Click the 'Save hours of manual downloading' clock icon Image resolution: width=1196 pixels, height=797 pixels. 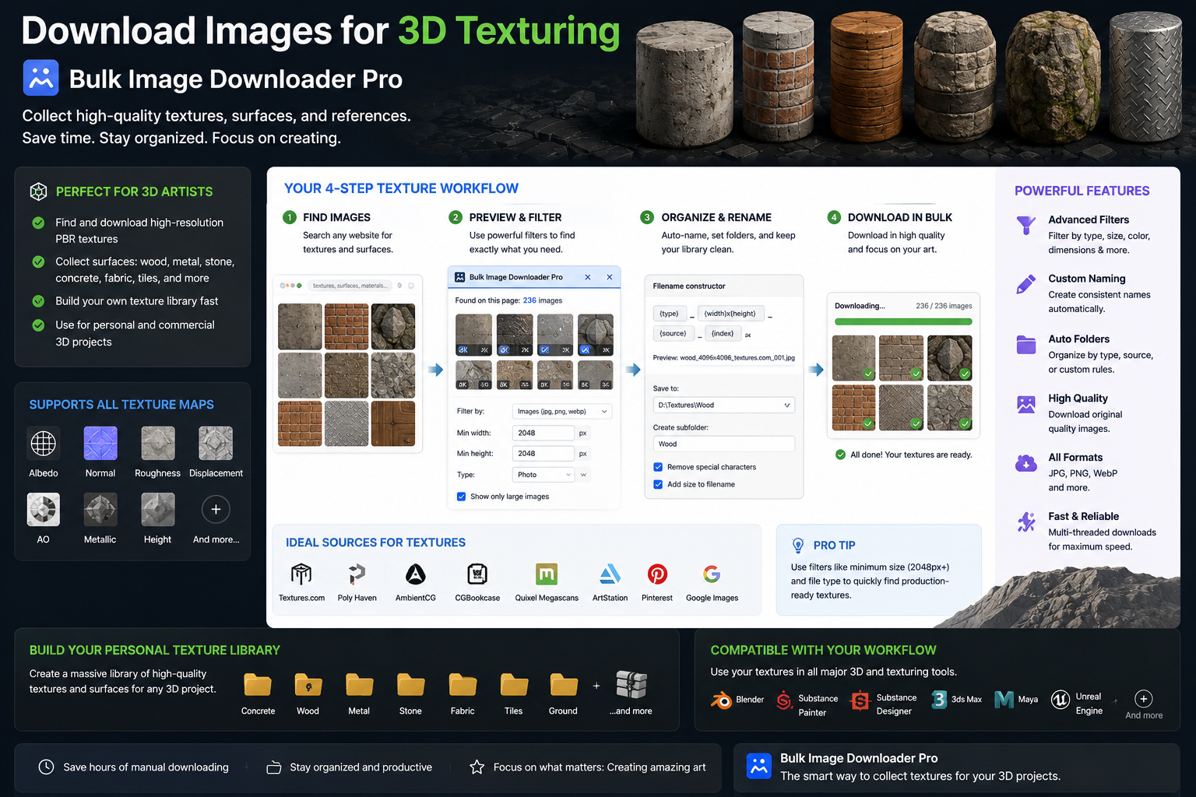46,767
